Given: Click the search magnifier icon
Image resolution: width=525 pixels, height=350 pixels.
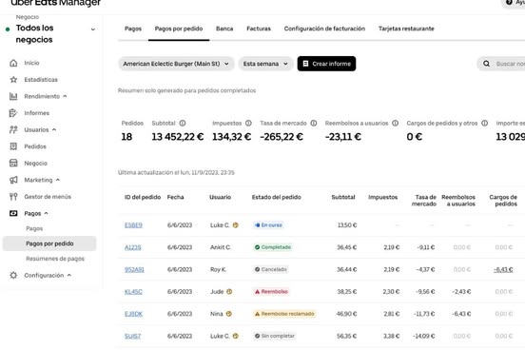Looking at the screenshot, I should (487, 64).
